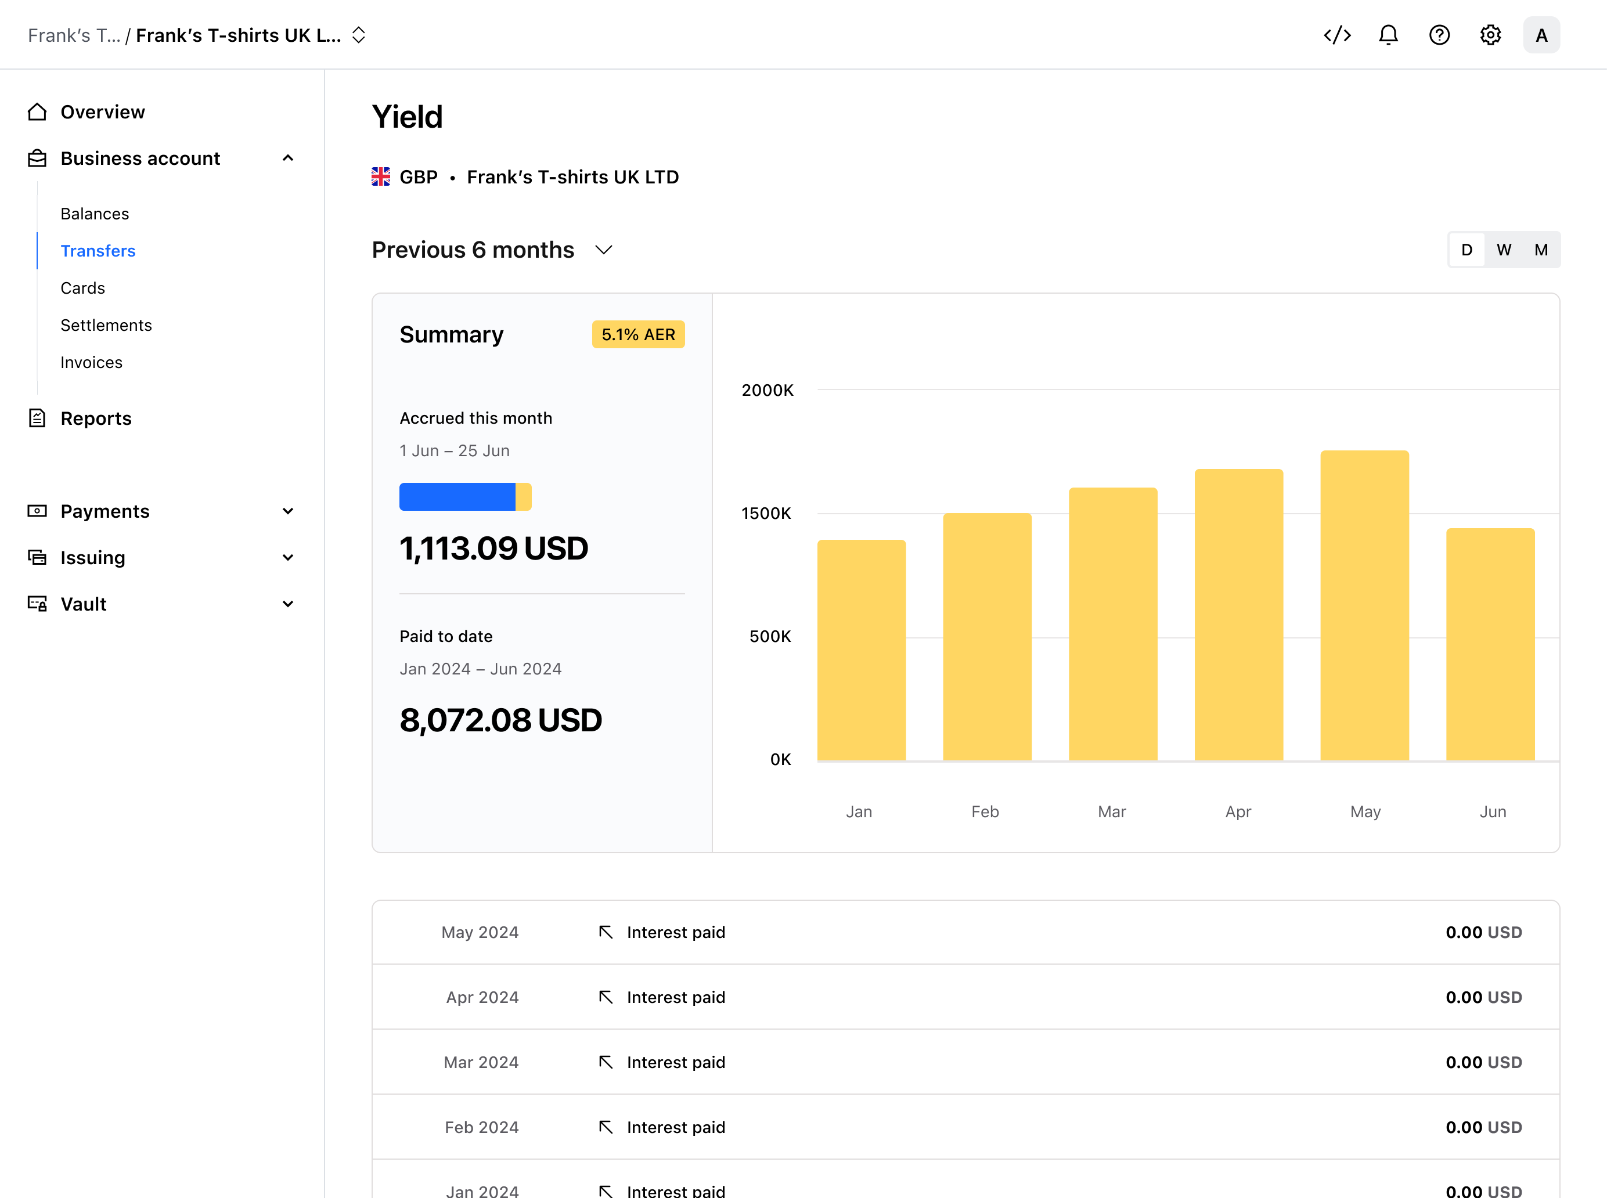This screenshot has height=1198, width=1607.
Task: Expand the Vault section chevron
Action: point(288,604)
